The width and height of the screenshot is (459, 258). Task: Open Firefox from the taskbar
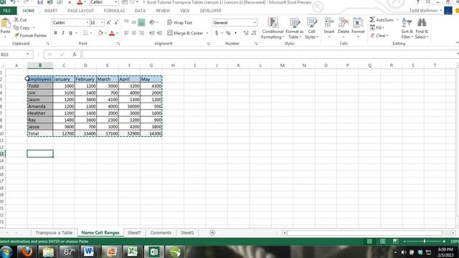point(27,252)
